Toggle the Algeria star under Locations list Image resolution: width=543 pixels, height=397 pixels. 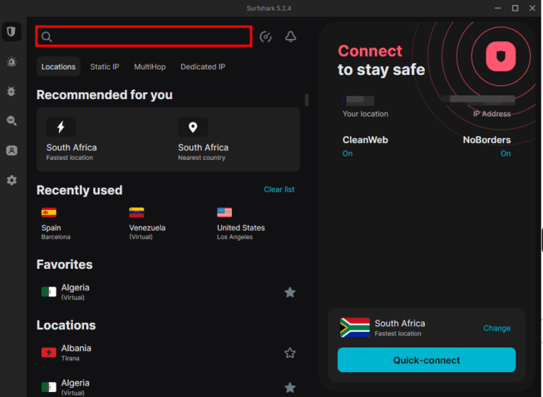290,387
